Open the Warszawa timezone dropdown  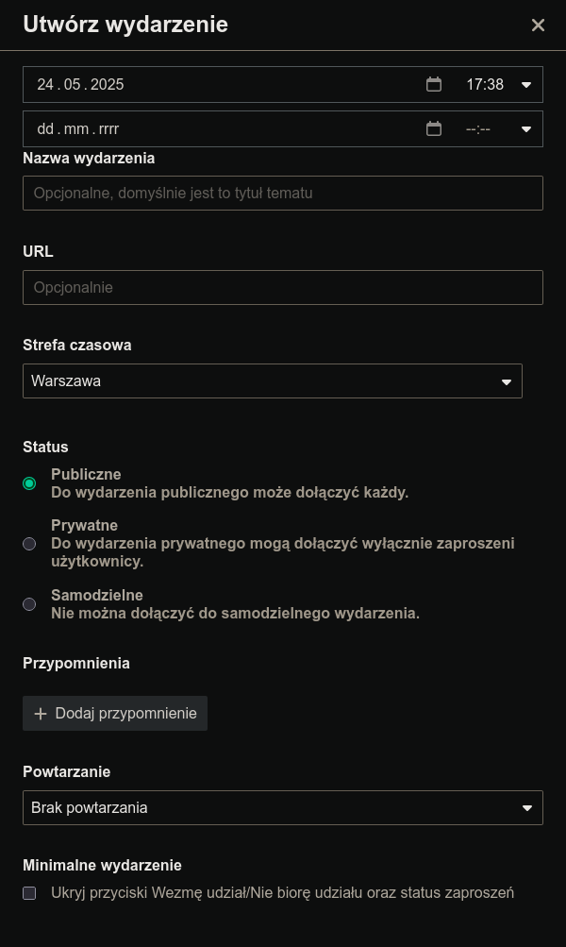pos(272,381)
